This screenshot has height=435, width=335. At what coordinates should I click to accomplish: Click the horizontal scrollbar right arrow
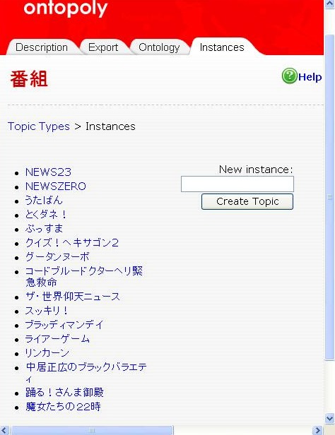tap(318, 430)
